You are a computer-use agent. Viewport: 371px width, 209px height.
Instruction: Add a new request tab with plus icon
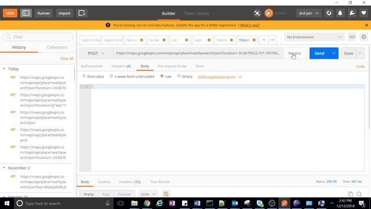pyautogui.click(x=264, y=40)
